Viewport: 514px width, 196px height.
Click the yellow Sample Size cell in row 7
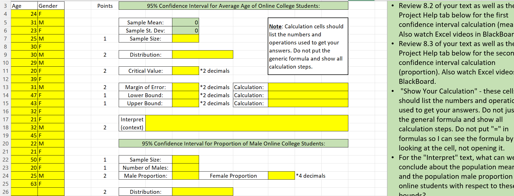pyautogui.click(x=185, y=39)
